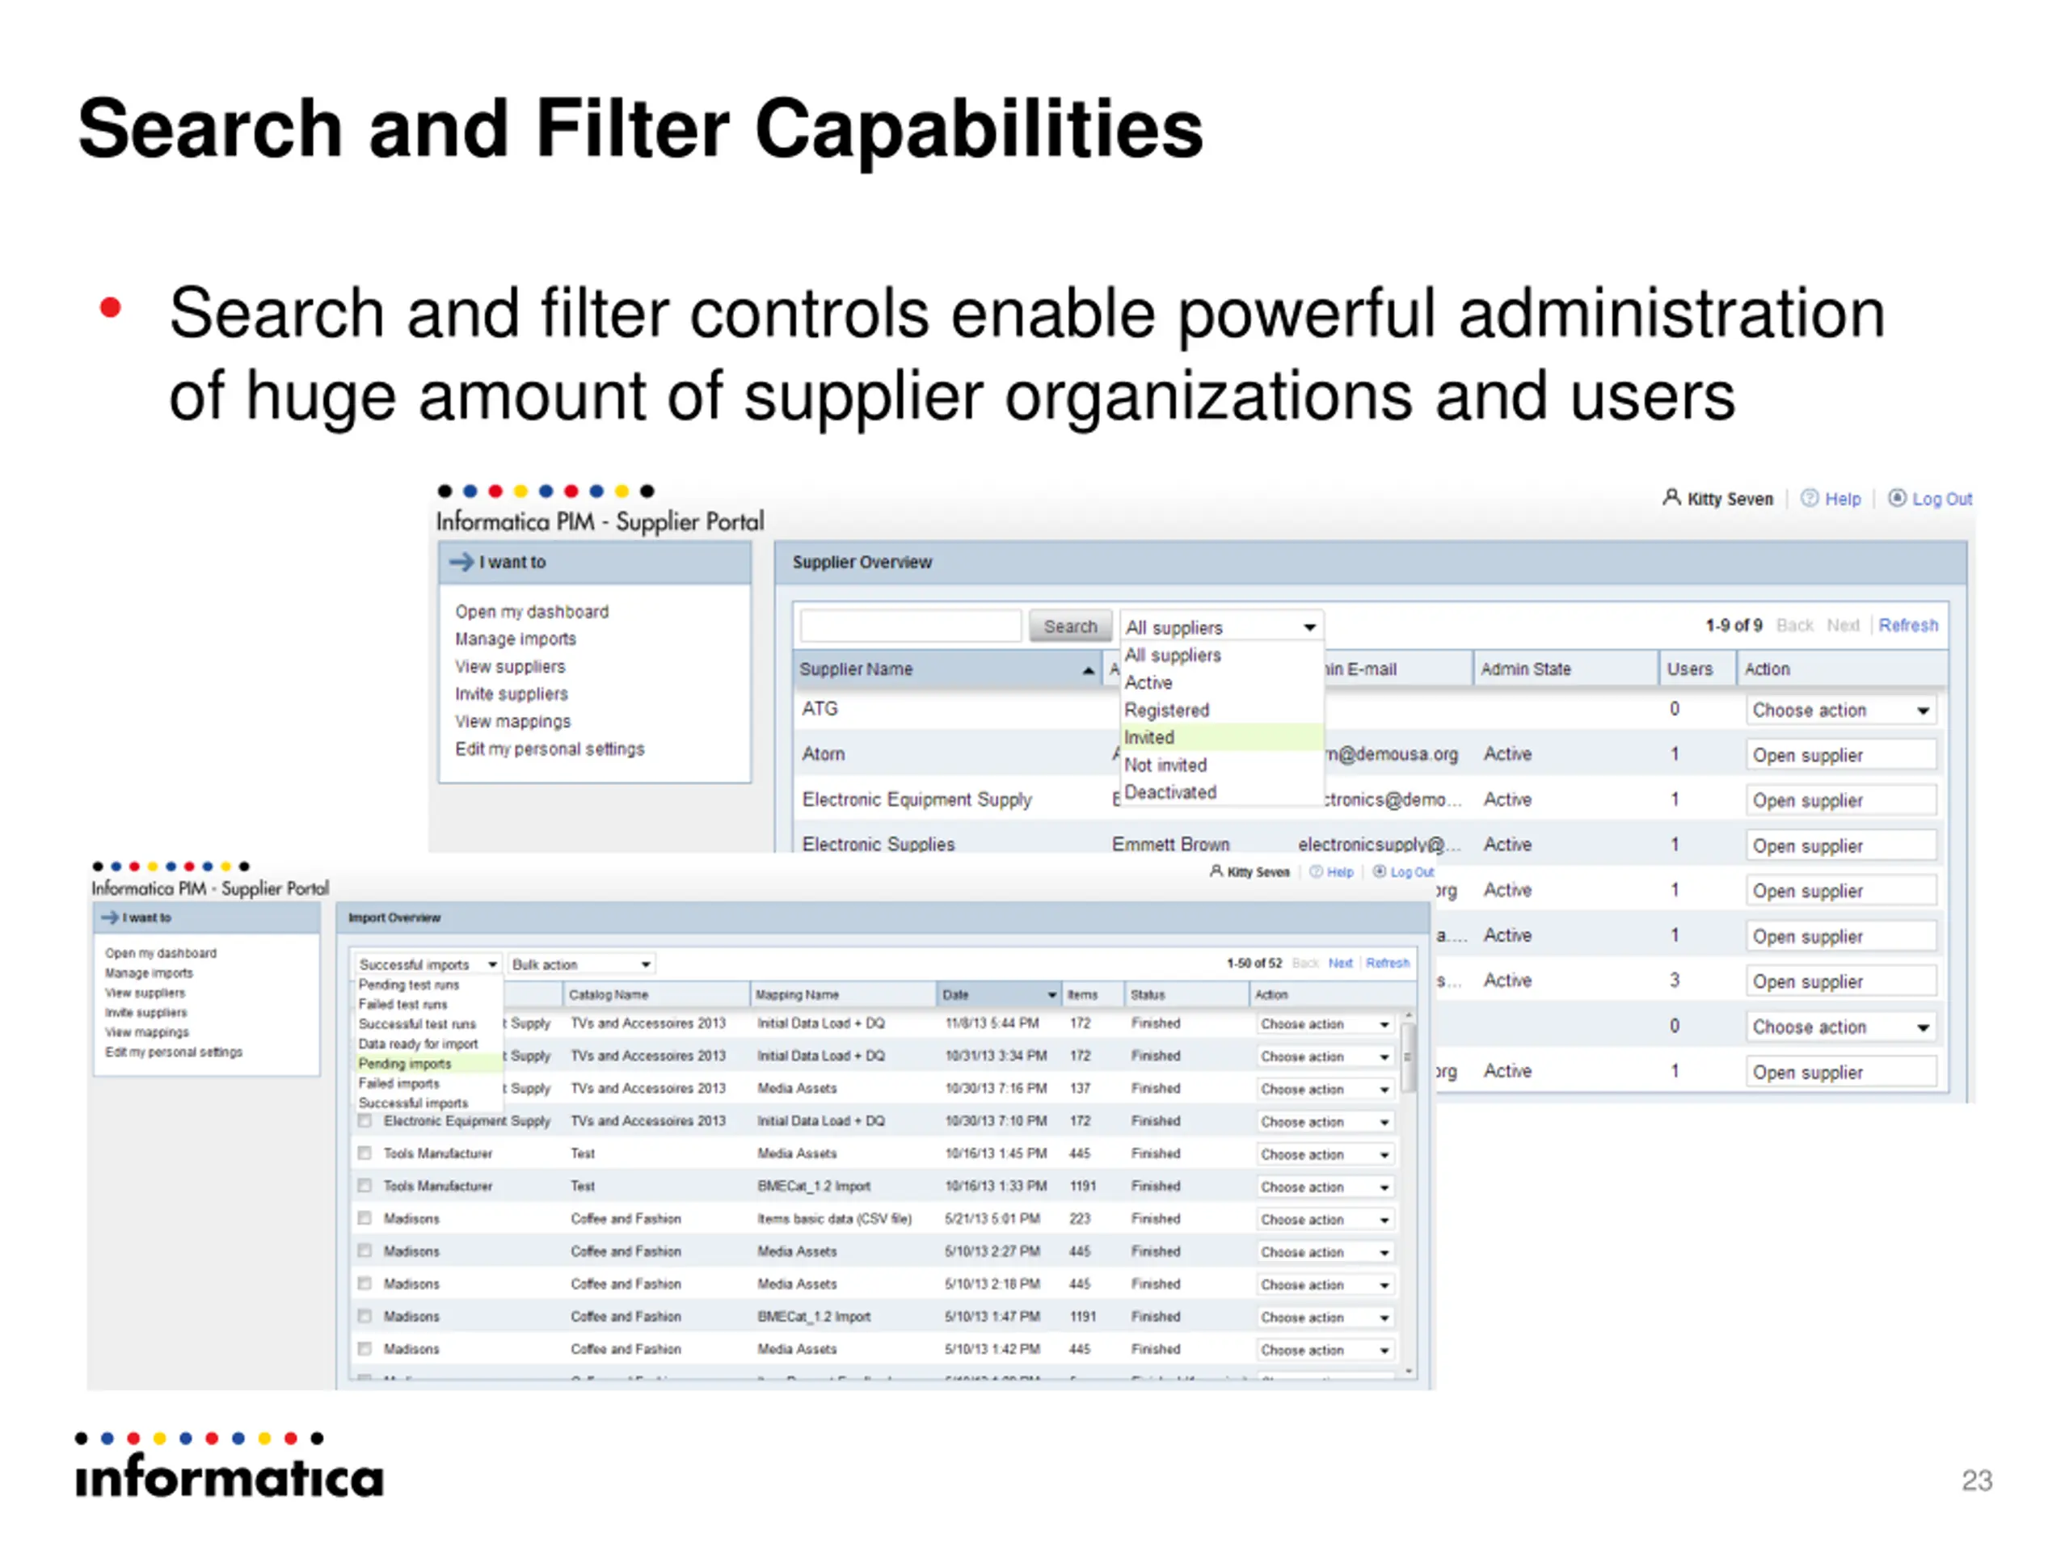The height and width of the screenshot is (1552, 2069).
Task: Select Registered in supplier filter list
Action: [x=1221, y=710]
